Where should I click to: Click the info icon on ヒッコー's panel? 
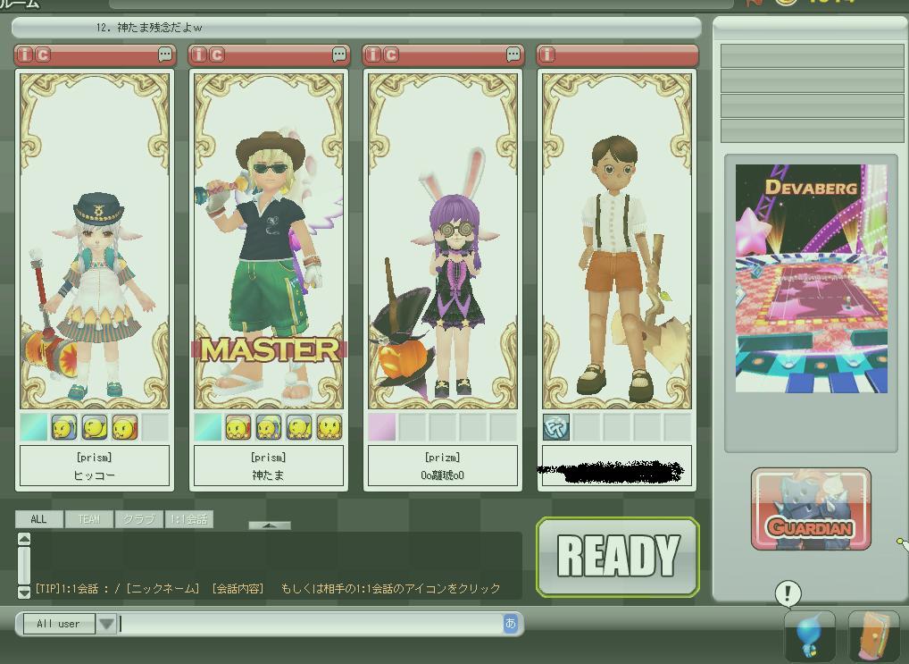click(x=25, y=55)
